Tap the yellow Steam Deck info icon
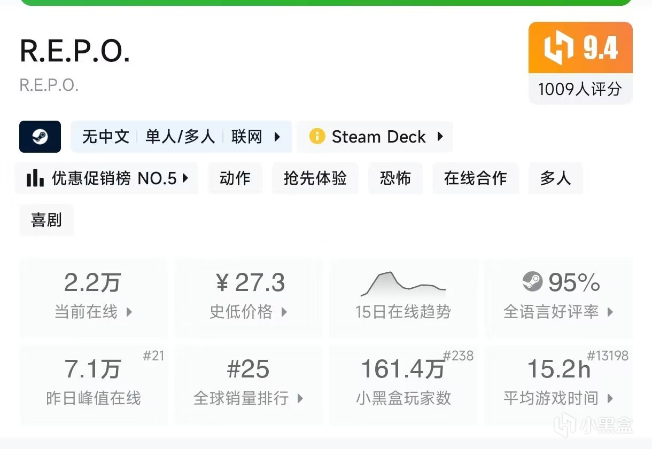 click(317, 137)
